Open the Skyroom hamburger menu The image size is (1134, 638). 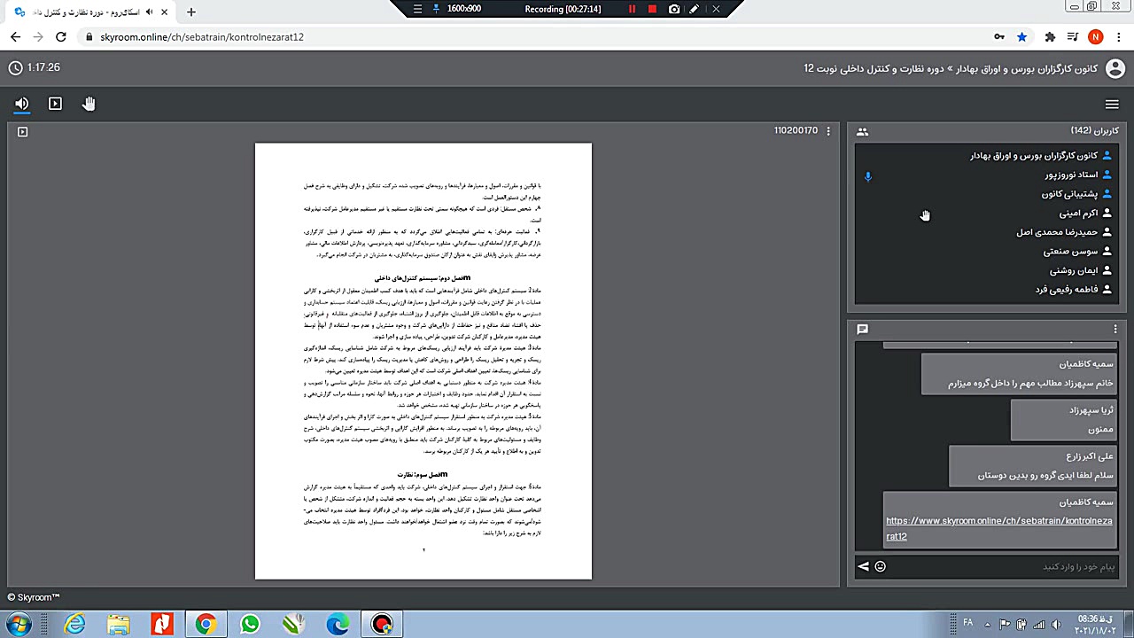[1112, 104]
